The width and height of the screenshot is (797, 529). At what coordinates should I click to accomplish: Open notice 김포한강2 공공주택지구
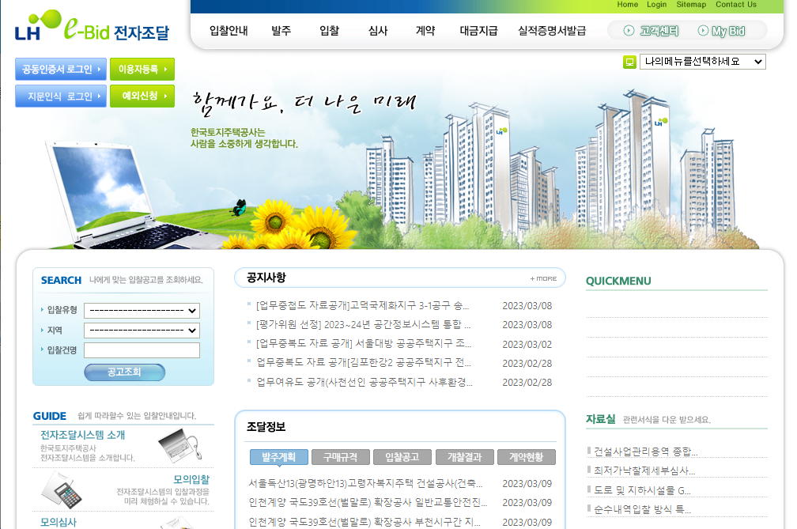click(x=364, y=362)
